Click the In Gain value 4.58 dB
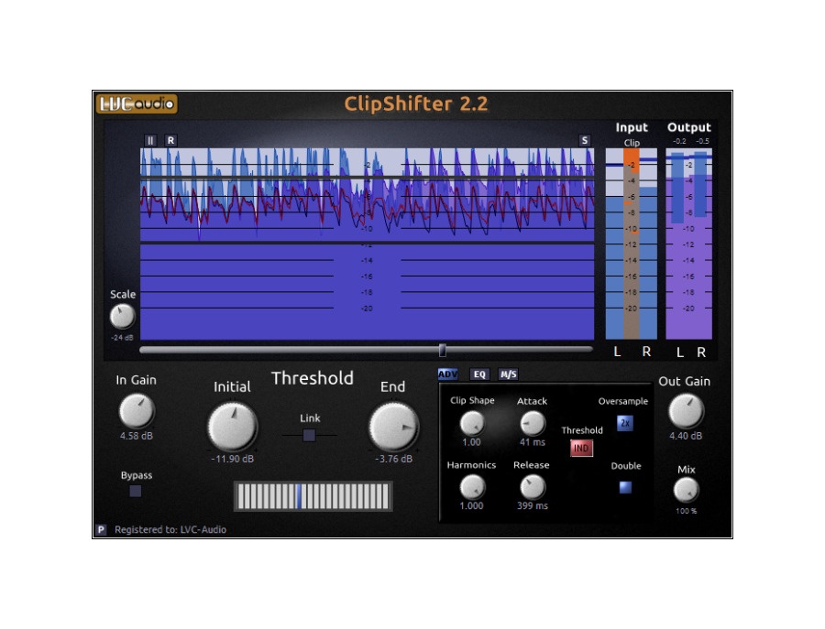This screenshot has width=825, height=629. (x=137, y=436)
